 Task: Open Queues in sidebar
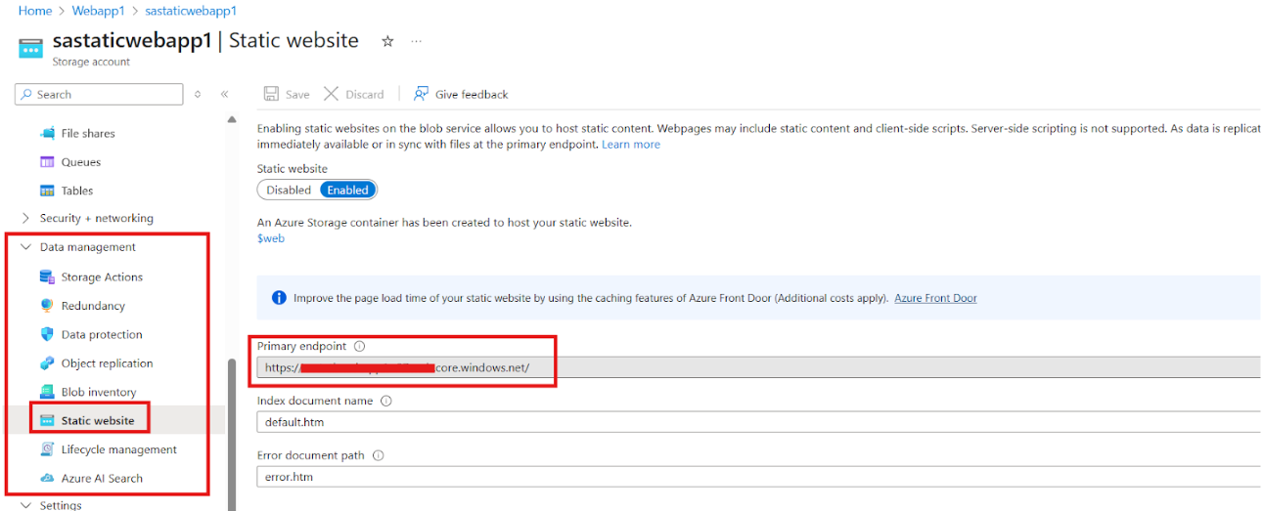click(81, 162)
